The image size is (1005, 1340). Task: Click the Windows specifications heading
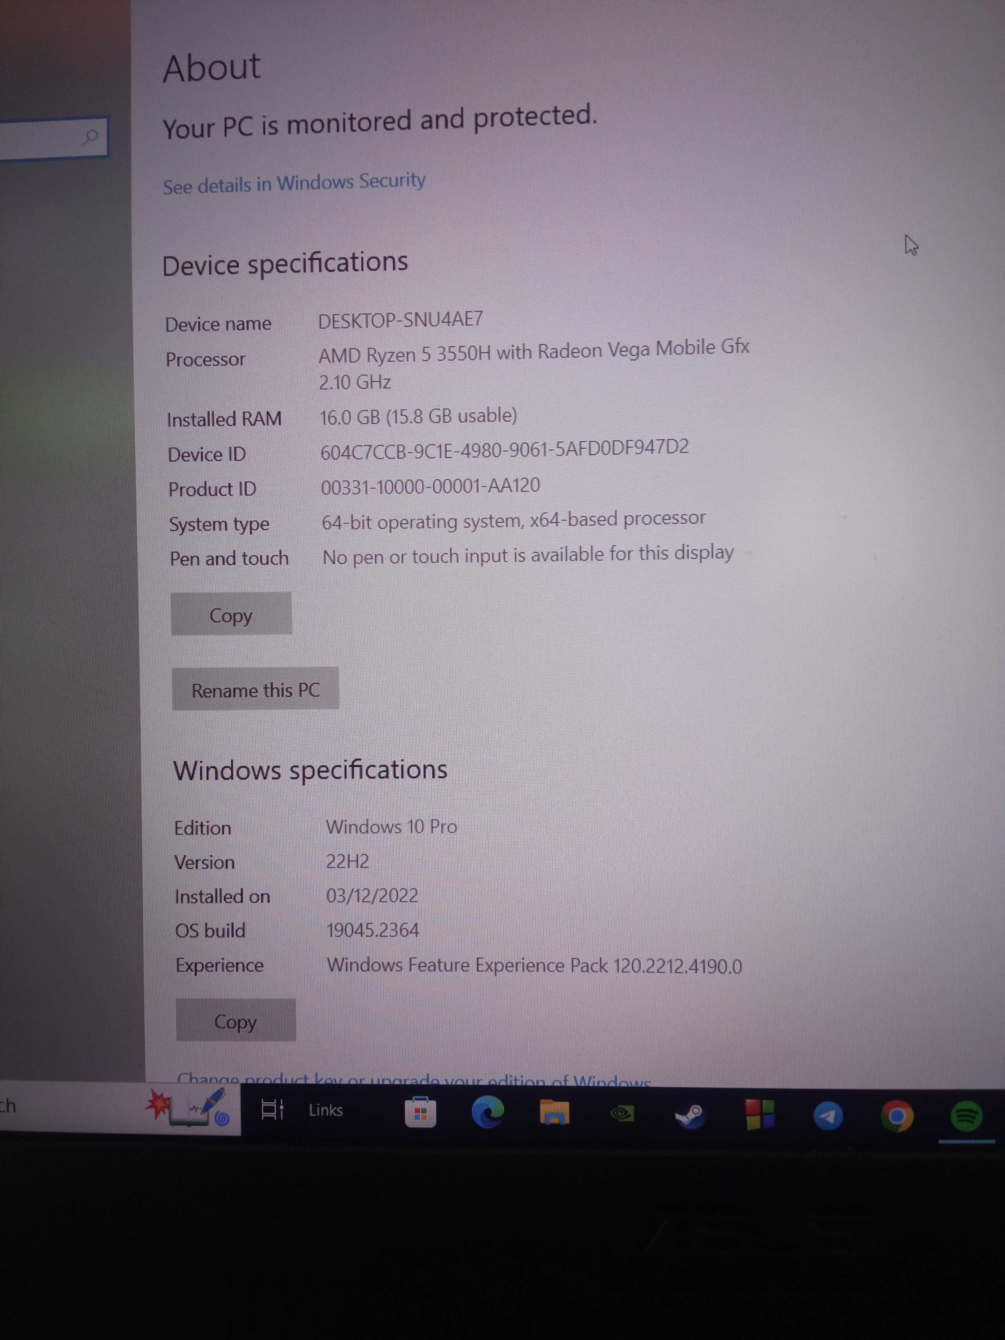click(x=310, y=770)
